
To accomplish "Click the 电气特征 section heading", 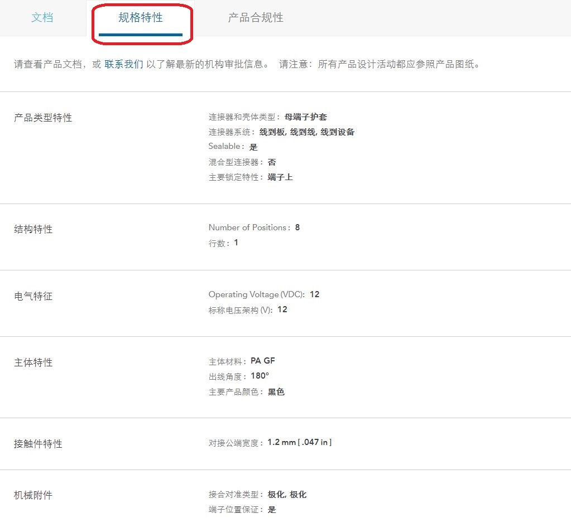I will [x=33, y=296].
